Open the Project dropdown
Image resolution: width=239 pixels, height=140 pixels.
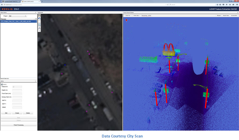(18, 16)
